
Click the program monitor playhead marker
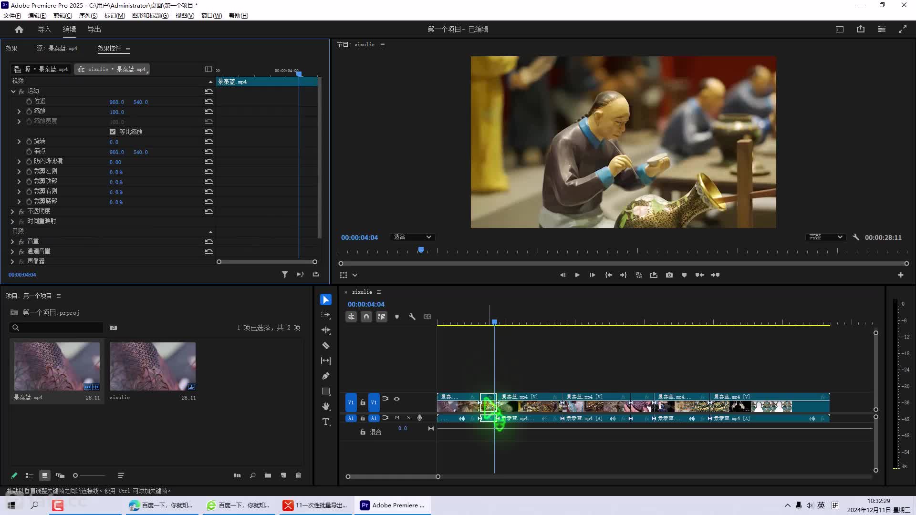(x=421, y=249)
